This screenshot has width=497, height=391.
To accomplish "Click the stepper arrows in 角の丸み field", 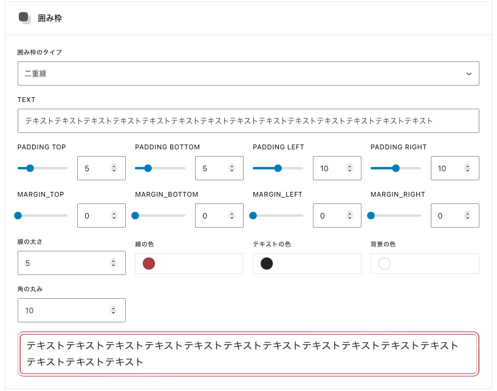I will pyautogui.click(x=114, y=310).
